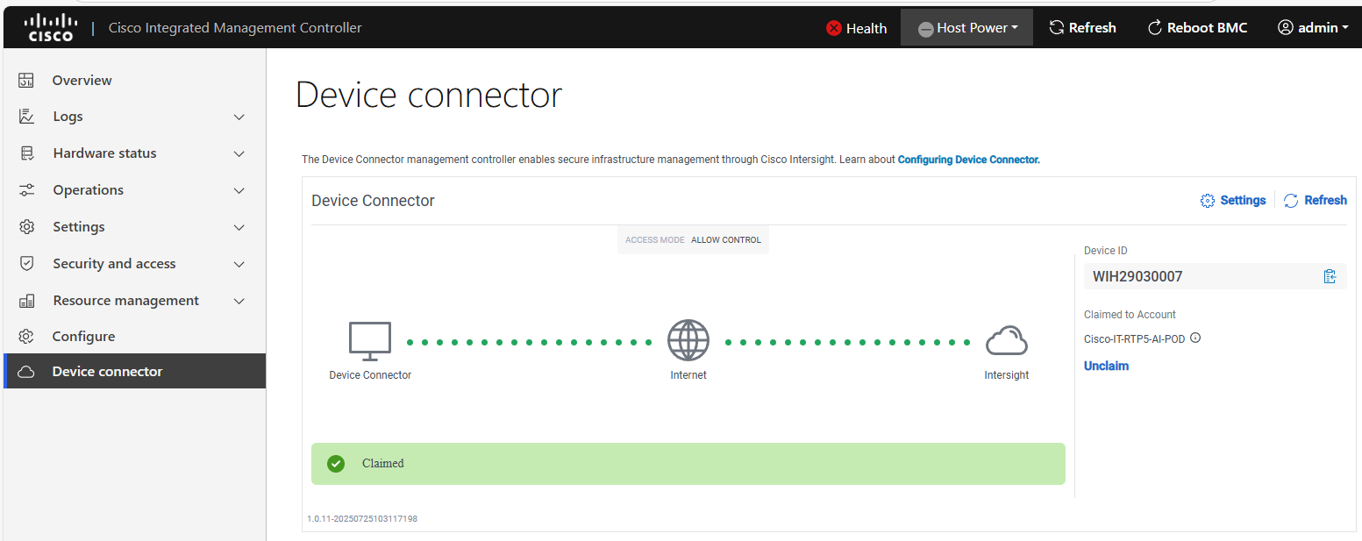Open Settings via its gear icon
The image size is (1362, 541).
pos(27,226)
